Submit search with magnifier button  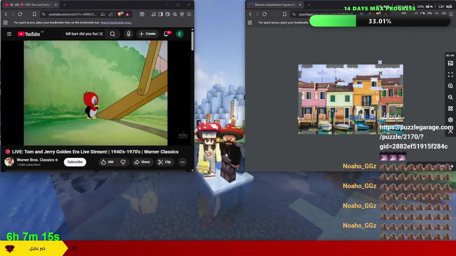[x=113, y=34]
